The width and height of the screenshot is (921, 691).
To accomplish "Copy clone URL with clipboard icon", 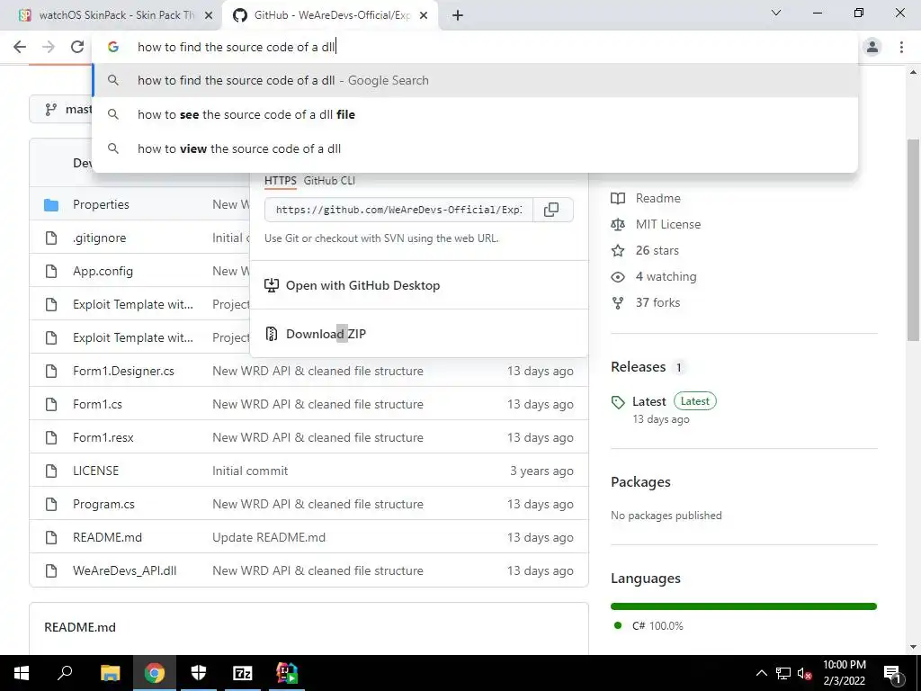I will [x=552, y=210].
